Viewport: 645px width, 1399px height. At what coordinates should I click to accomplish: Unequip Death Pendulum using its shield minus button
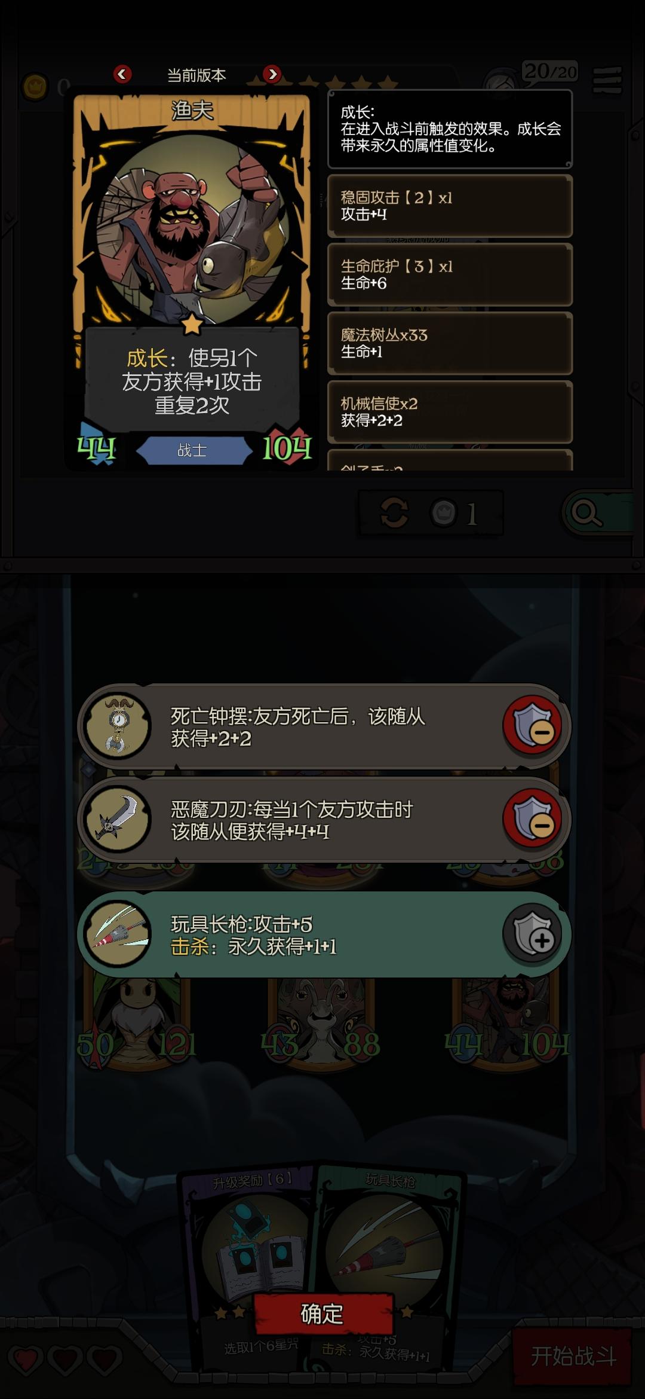point(532,725)
